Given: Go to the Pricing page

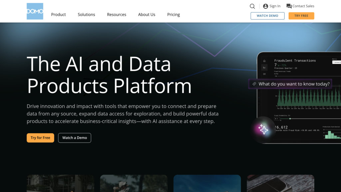Looking at the screenshot, I should tap(173, 15).
